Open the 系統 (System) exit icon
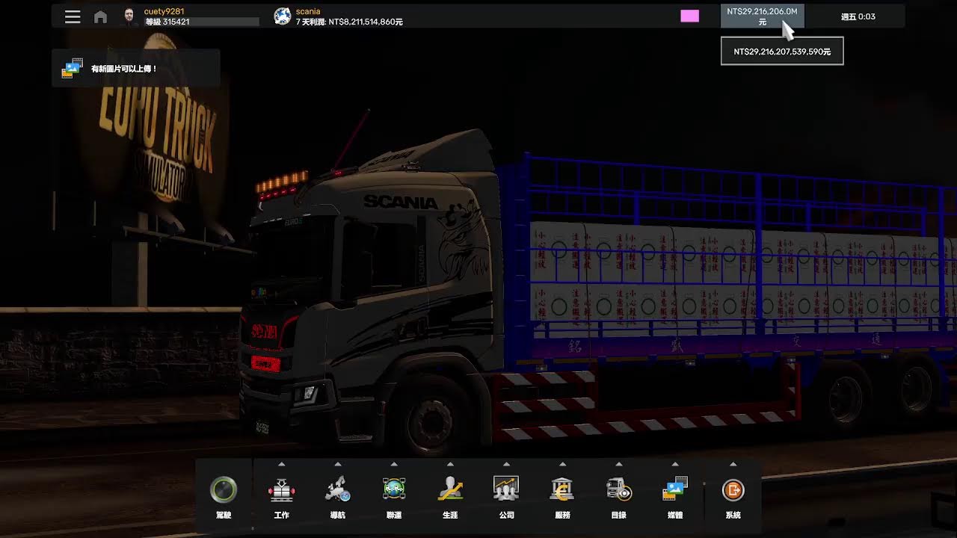Image resolution: width=957 pixels, height=538 pixels. click(x=733, y=490)
